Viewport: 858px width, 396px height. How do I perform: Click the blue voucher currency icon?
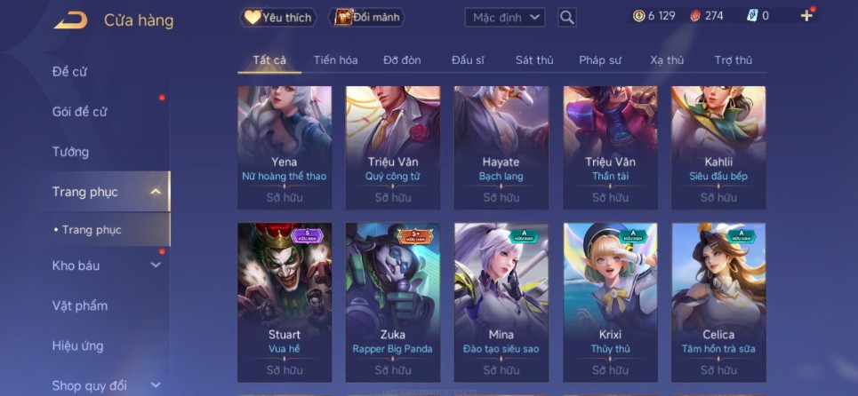tap(752, 16)
